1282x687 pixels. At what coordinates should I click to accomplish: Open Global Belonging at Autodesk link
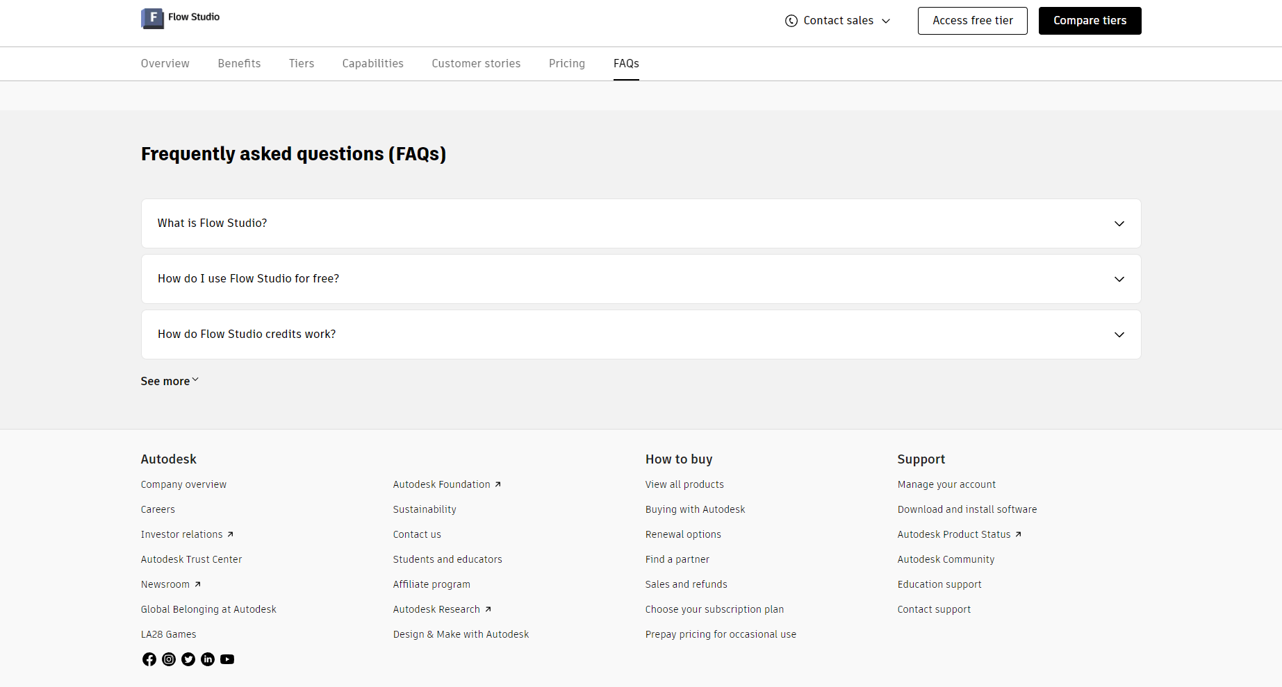point(208,609)
